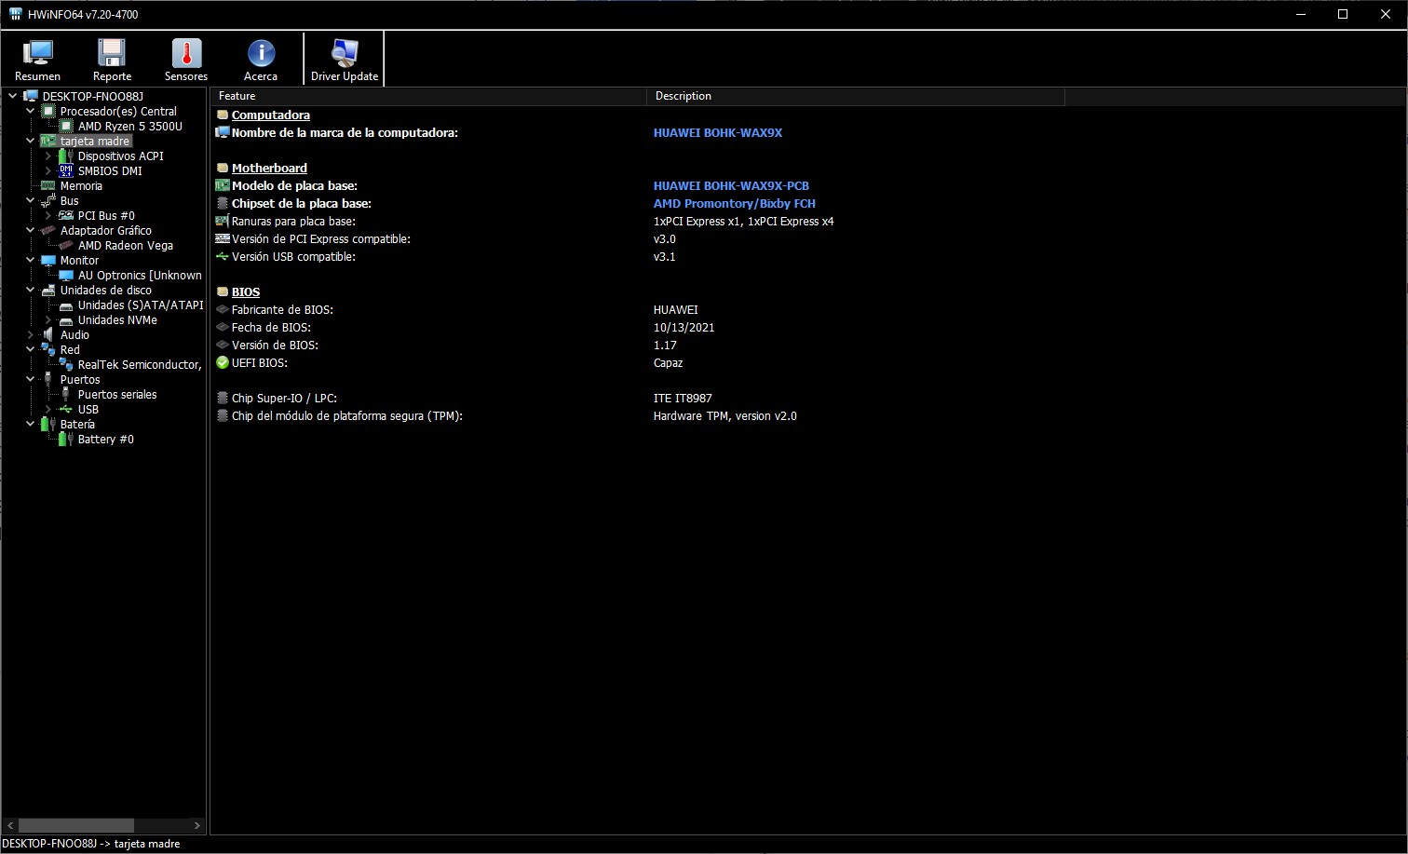
Task: Click the Puertos seriales connector icon
Action: (x=66, y=394)
